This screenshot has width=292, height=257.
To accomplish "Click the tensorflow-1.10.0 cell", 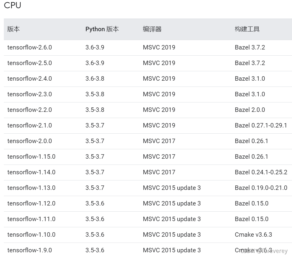I will coord(31,235).
